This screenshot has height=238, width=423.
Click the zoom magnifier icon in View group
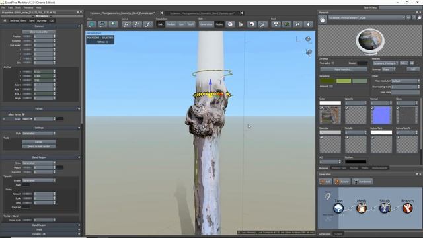(x=113, y=24)
